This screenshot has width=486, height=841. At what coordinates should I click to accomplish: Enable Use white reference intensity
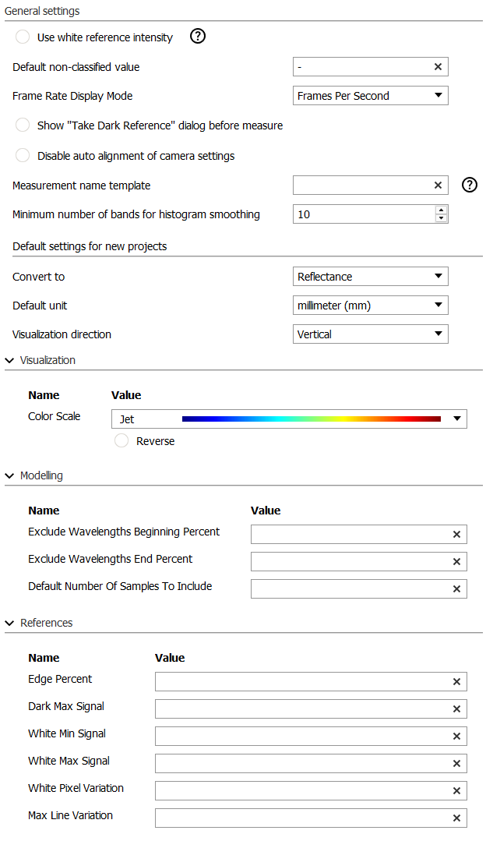[x=23, y=37]
